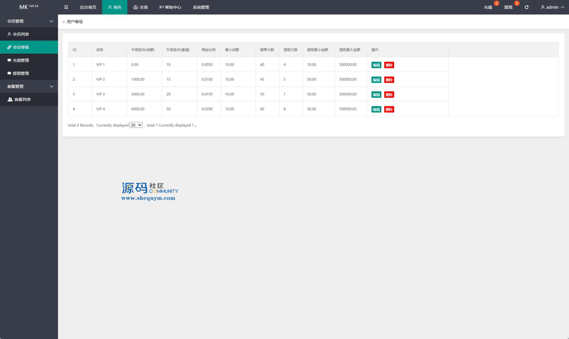Click green 编辑 button for VIP 1
This screenshot has height=339, width=569.
(x=376, y=65)
